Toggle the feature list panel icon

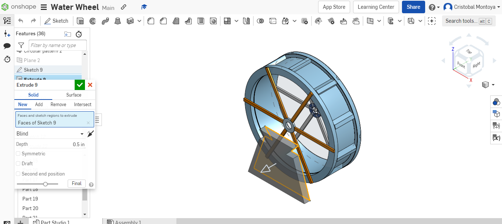pyautogui.click(x=7, y=21)
